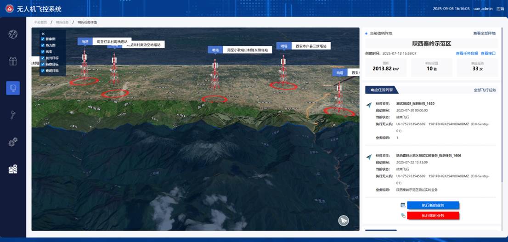Select the highlighted light bulb sidebar icon

13,88
